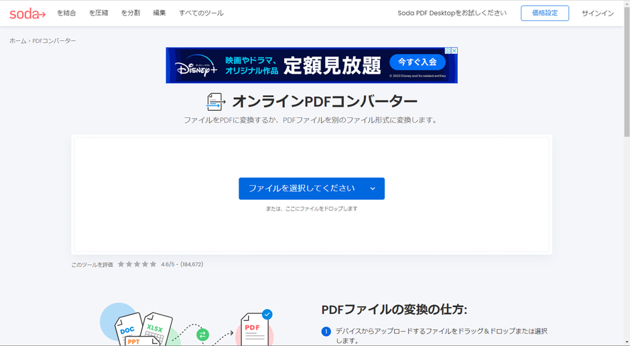Click the Soda logo
Viewport: 630px width, 346px height.
pyautogui.click(x=27, y=13)
